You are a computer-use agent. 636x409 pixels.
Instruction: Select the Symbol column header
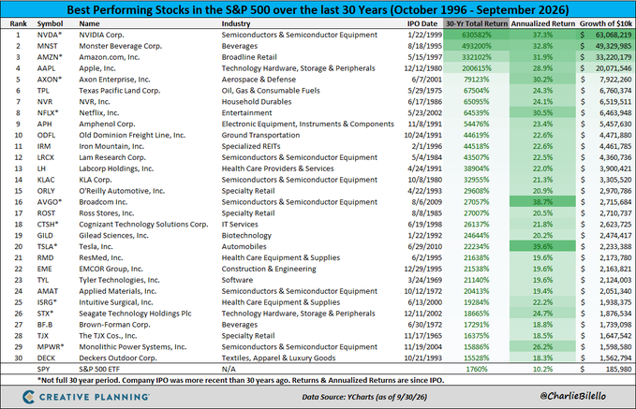click(x=50, y=23)
